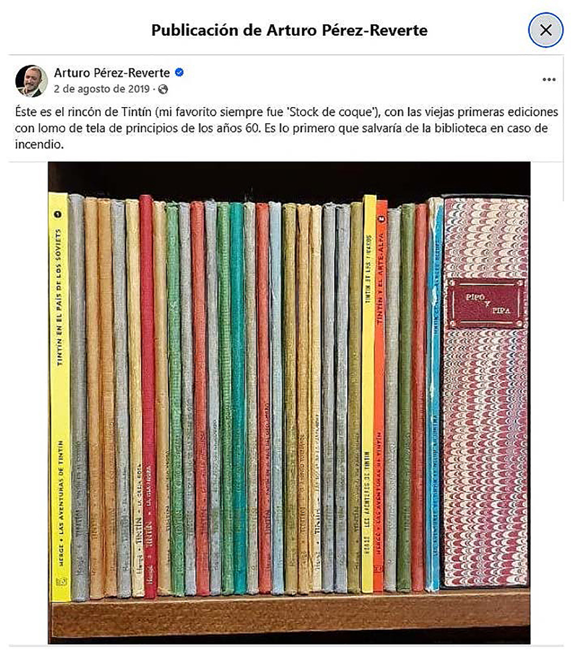This screenshot has width=576, height=659.
Task: Click the wooden shelf edge below the books
Action: click(289, 615)
